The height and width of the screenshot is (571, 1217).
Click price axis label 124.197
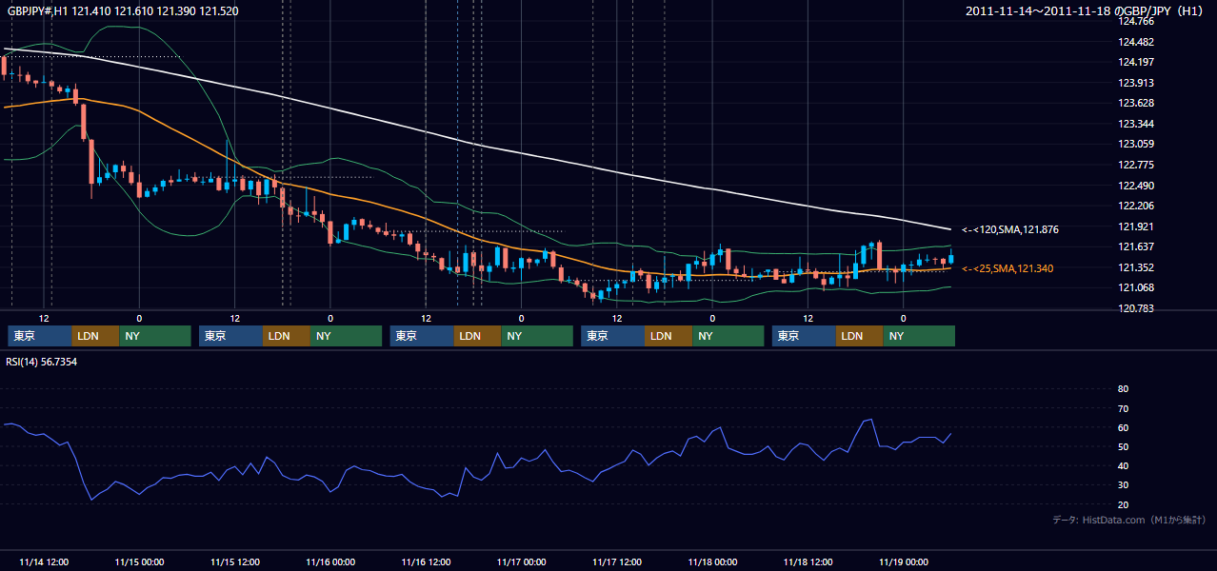(x=1136, y=62)
